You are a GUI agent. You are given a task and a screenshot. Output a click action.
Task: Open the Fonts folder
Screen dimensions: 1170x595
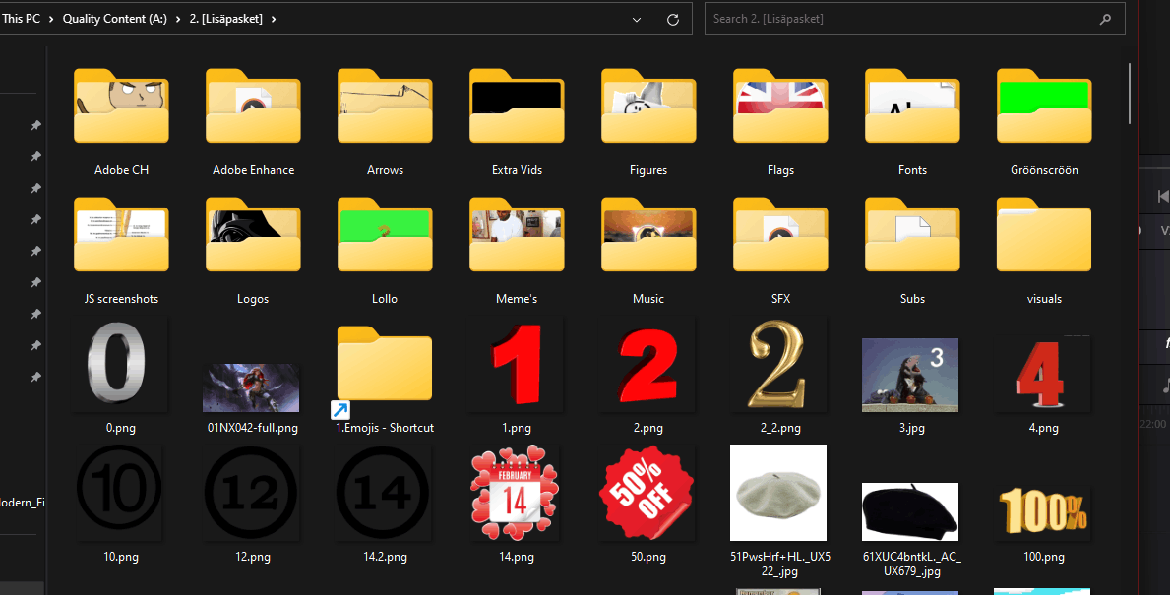[912, 106]
